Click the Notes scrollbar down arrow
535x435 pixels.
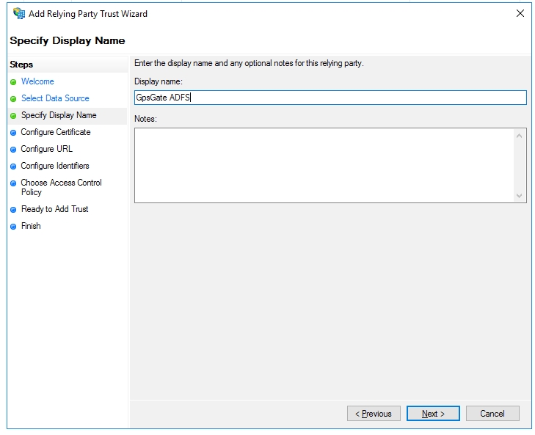coord(520,196)
